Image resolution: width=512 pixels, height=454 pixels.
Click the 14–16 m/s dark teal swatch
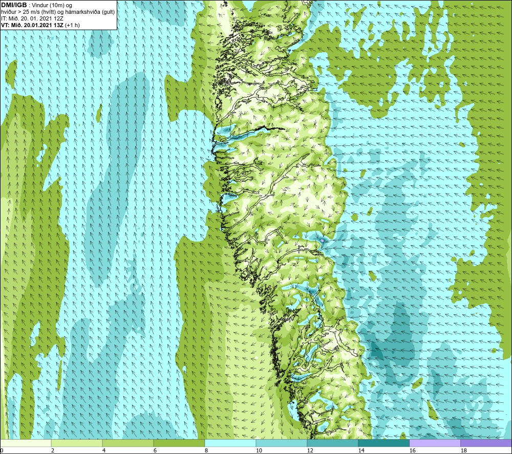[383, 443]
